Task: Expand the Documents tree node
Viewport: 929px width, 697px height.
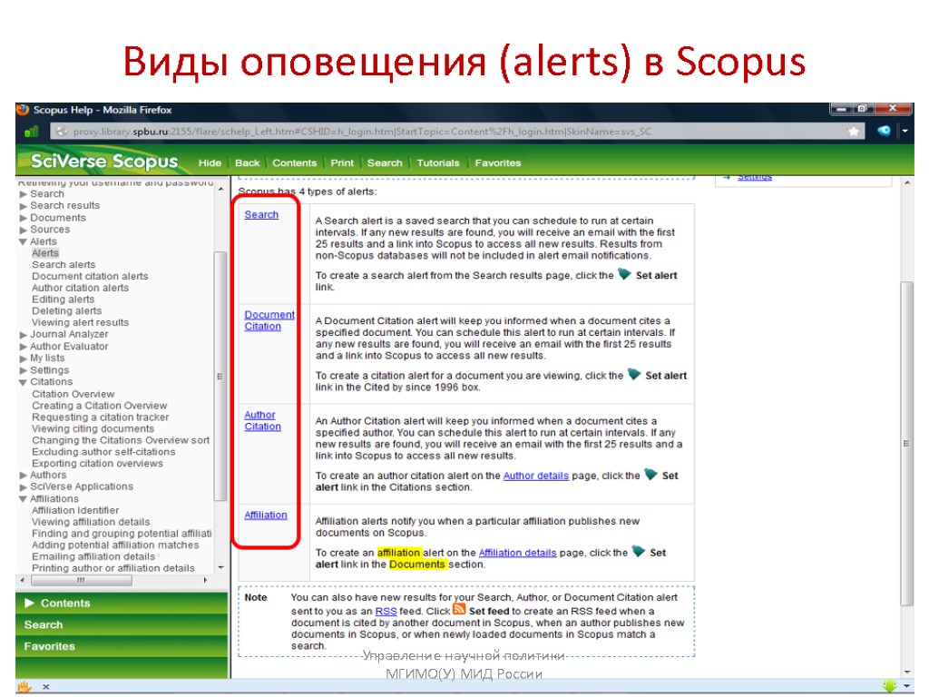Action: (x=23, y=218)
